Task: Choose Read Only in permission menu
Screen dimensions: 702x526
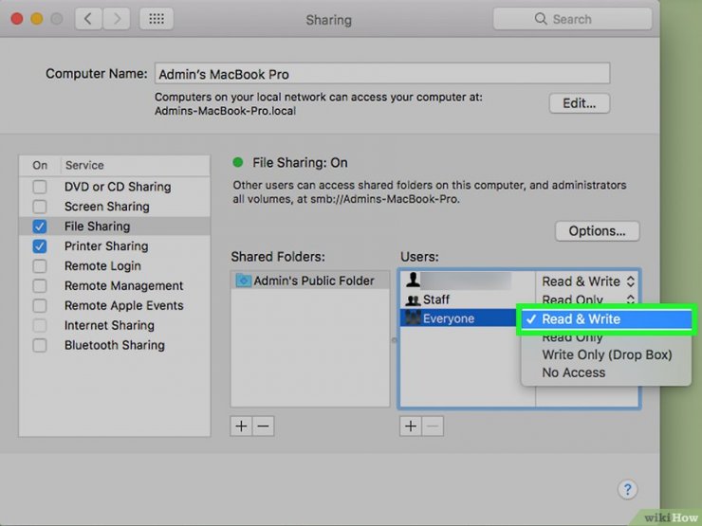Action: tap(606, 337)
